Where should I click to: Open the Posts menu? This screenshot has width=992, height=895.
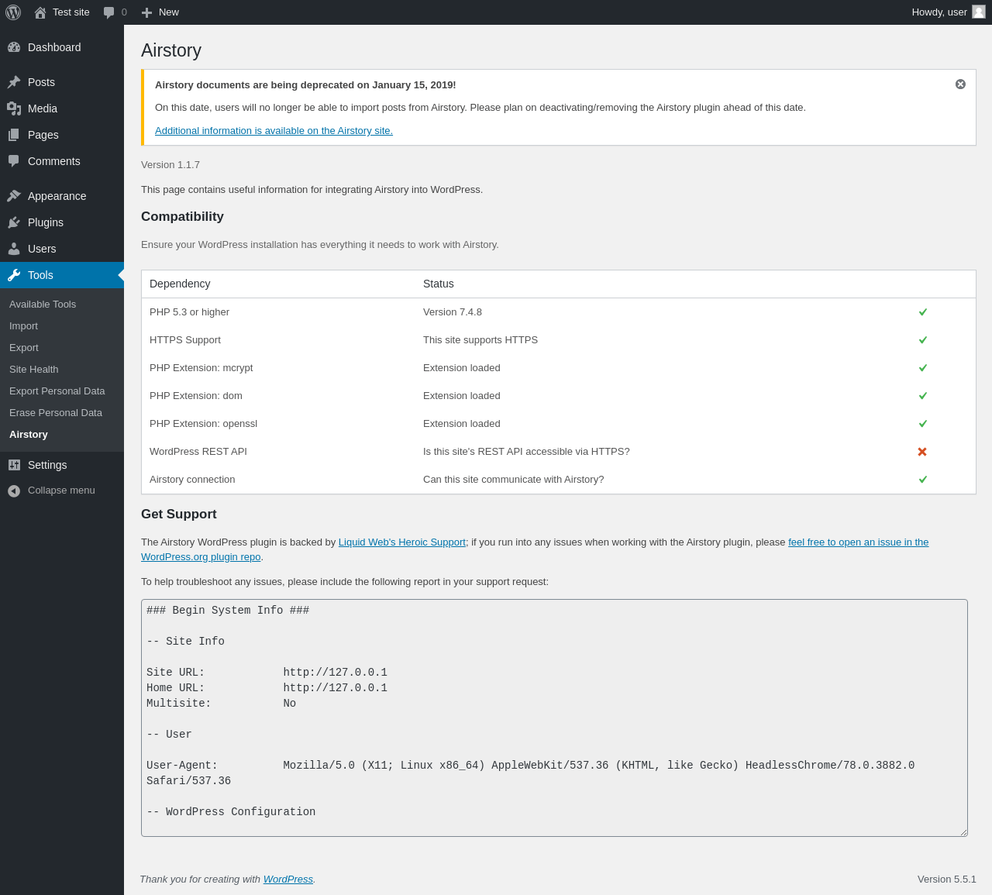tap(62, 82)
